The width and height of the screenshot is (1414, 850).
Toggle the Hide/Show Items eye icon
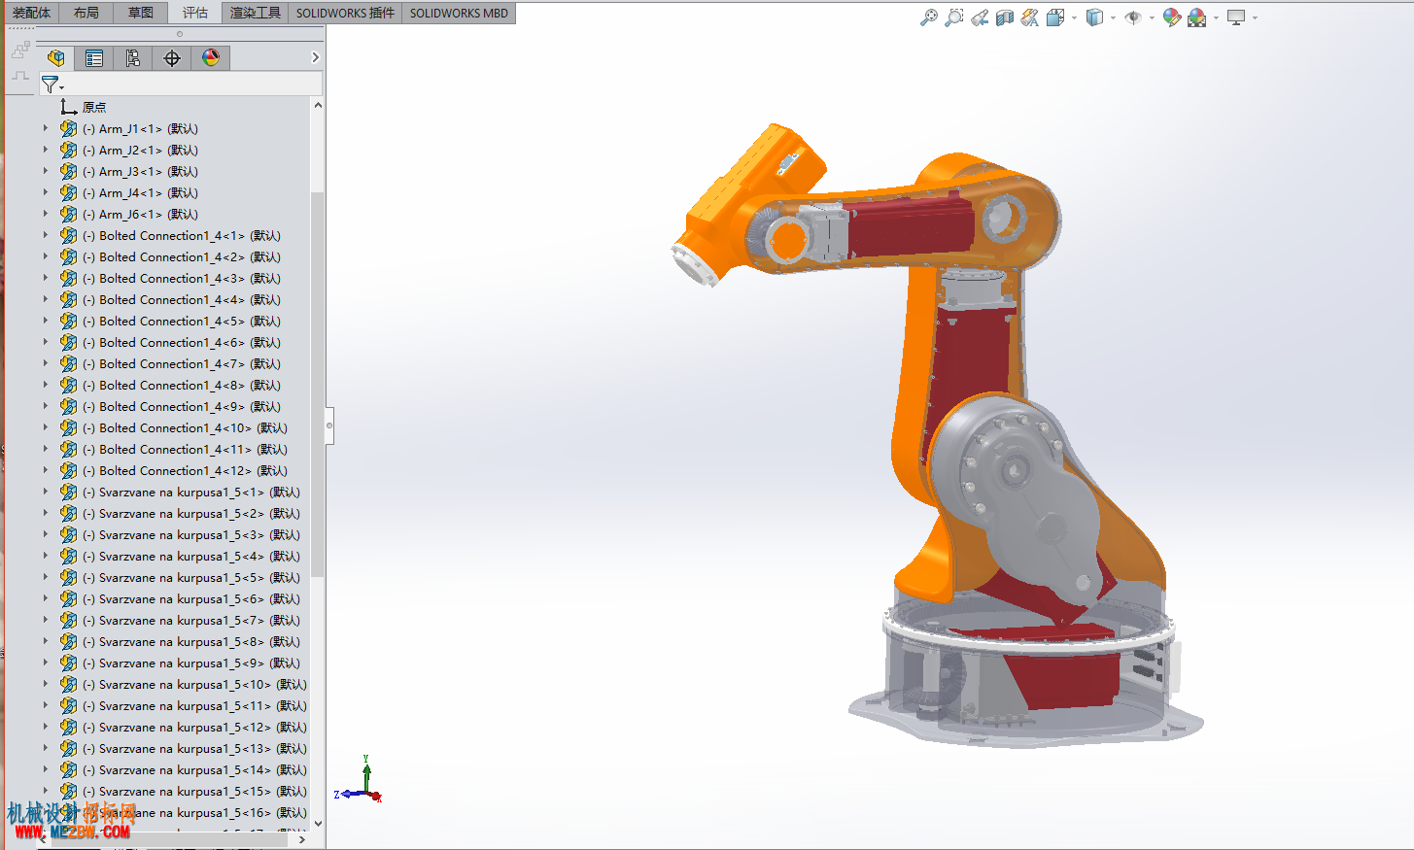point(1133,17)
